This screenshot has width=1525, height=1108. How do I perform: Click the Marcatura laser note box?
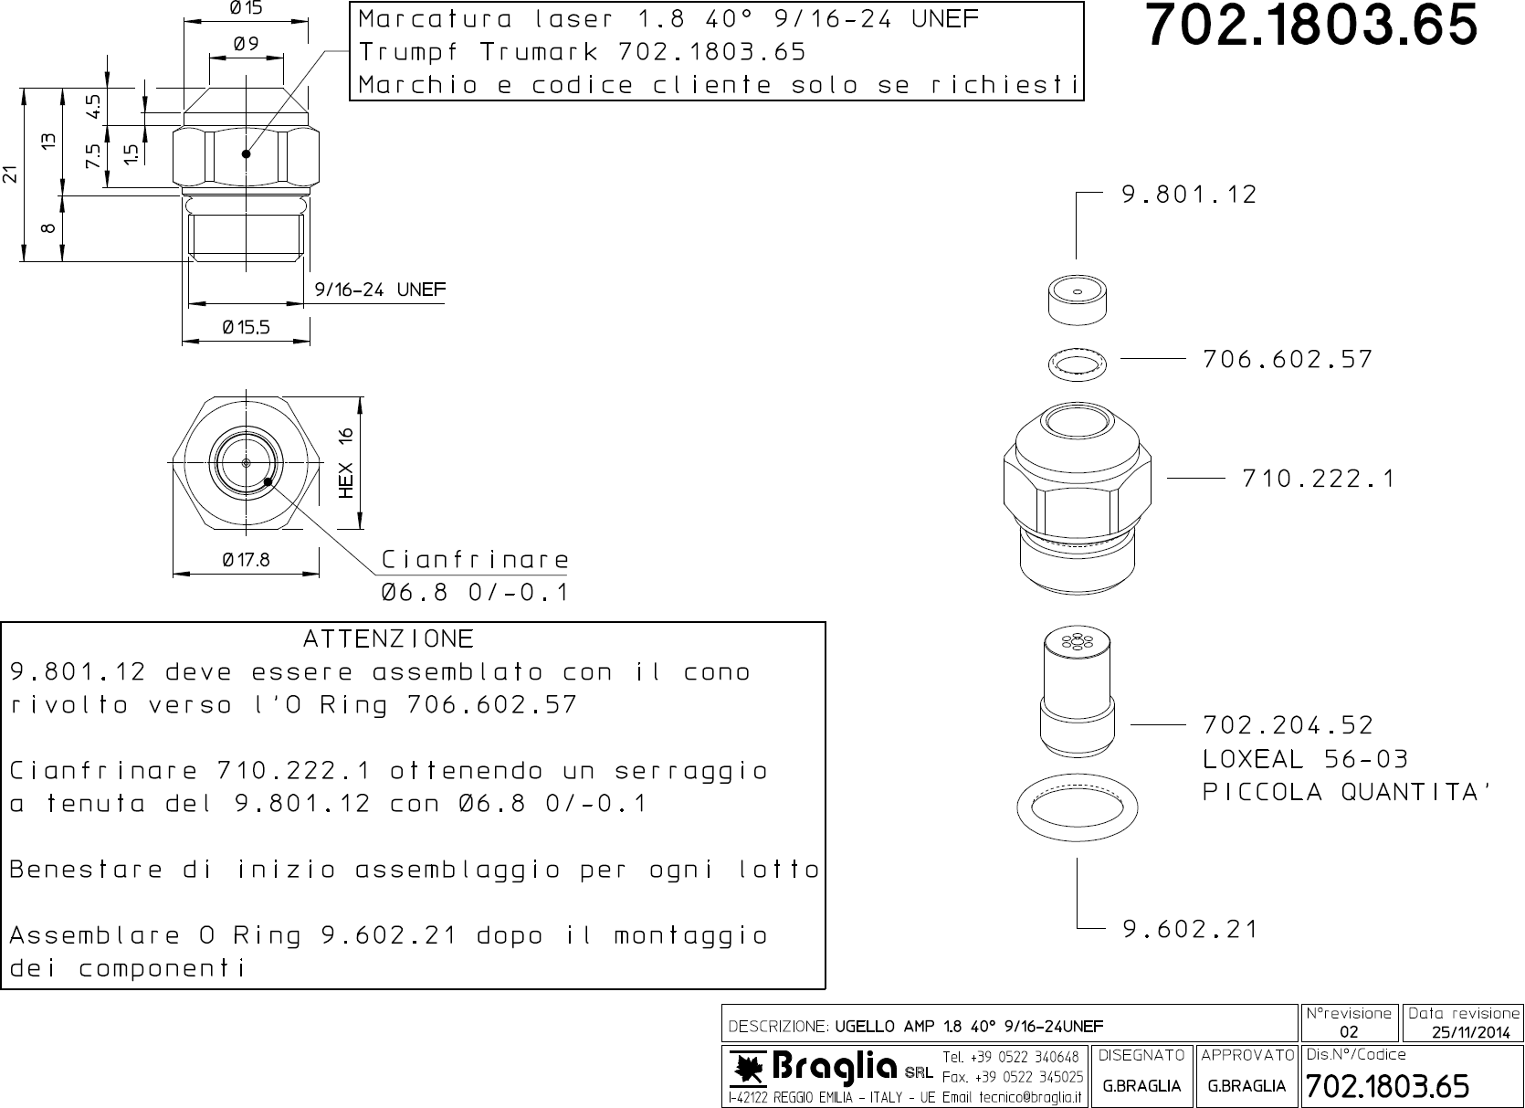(717, 51)
